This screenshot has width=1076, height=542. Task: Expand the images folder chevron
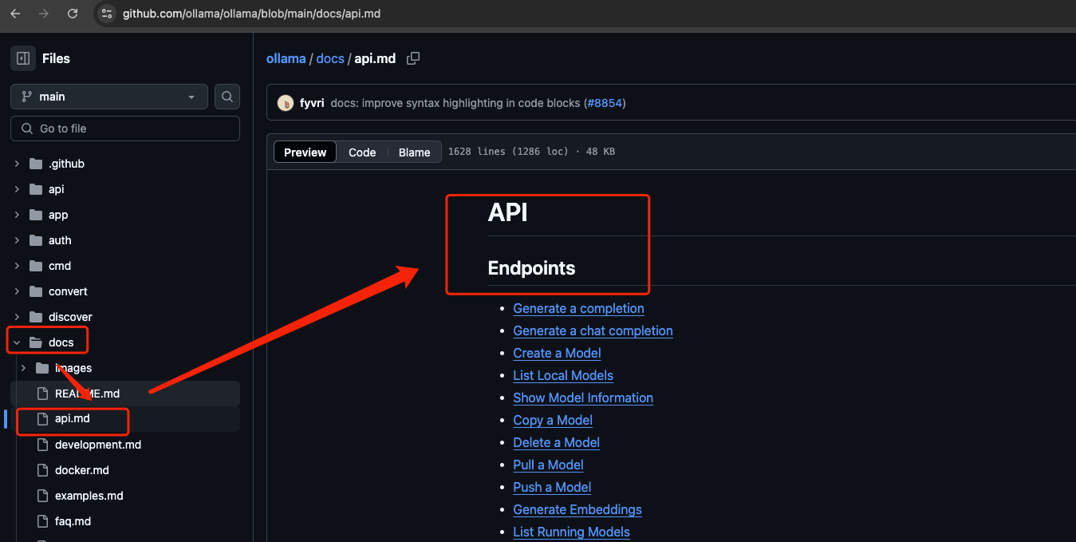23,368
